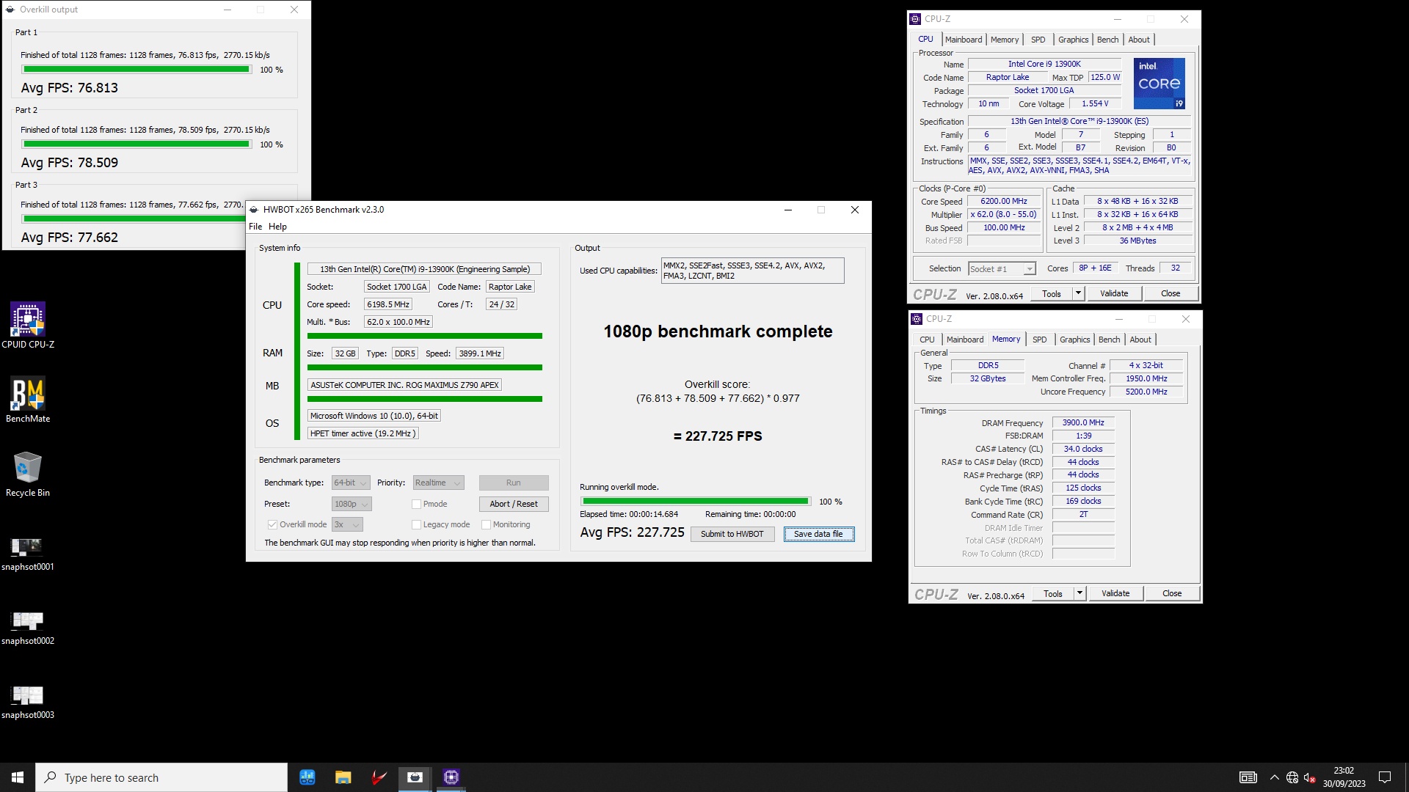
Task: Enable the Monitoring checkbox
Action: point(486,524)
